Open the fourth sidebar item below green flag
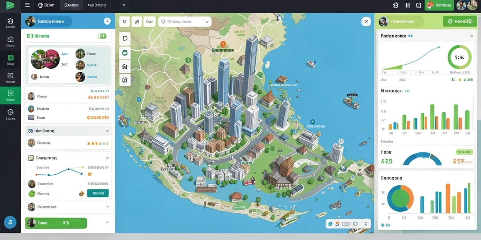The width and height of the screenshot is (481, 240). pos(10,78)
